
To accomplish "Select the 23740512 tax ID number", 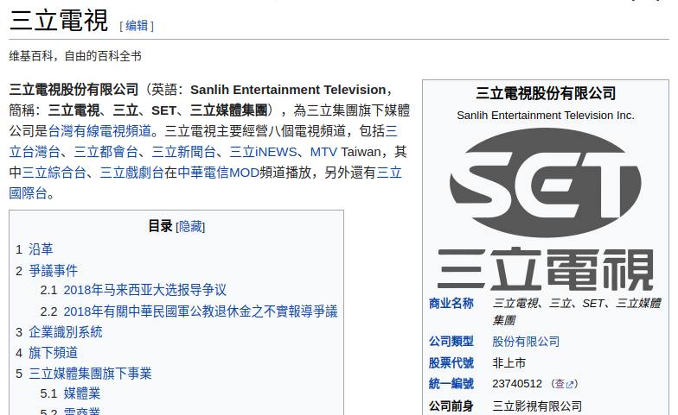I will (x=517, y=383).
